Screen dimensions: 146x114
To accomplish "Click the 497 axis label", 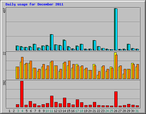I will pyautogui.click(x=5, y=11).
